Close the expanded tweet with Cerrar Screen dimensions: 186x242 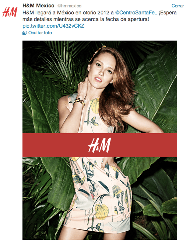click(x=178, y=6)
